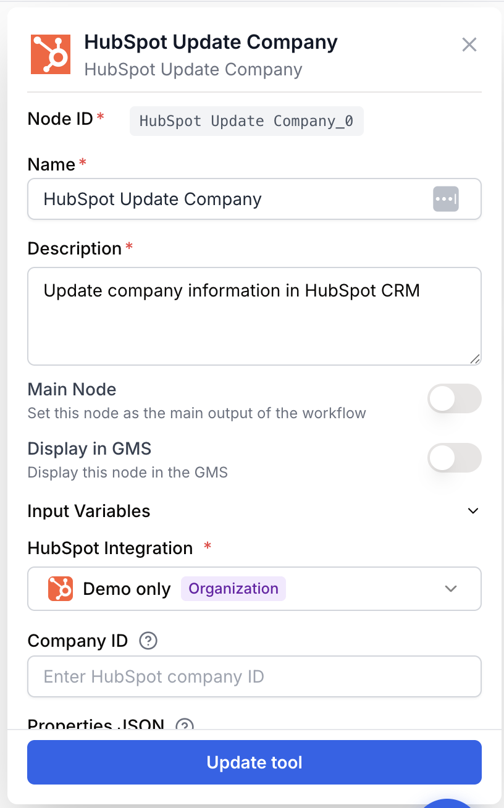Click inside the Description textarea
Image resolution: width=504 pixels, height=808 pixels.
point(254,316)
